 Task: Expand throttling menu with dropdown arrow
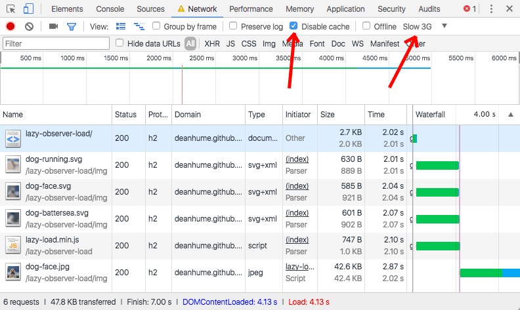pos(444,26)
